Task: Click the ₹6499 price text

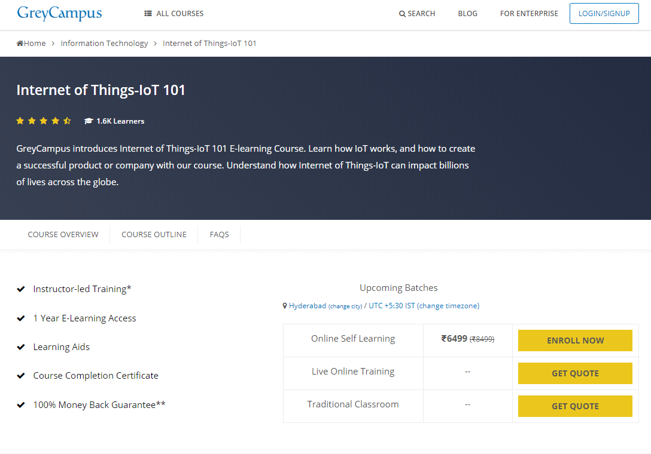Action: pos(454,339)
